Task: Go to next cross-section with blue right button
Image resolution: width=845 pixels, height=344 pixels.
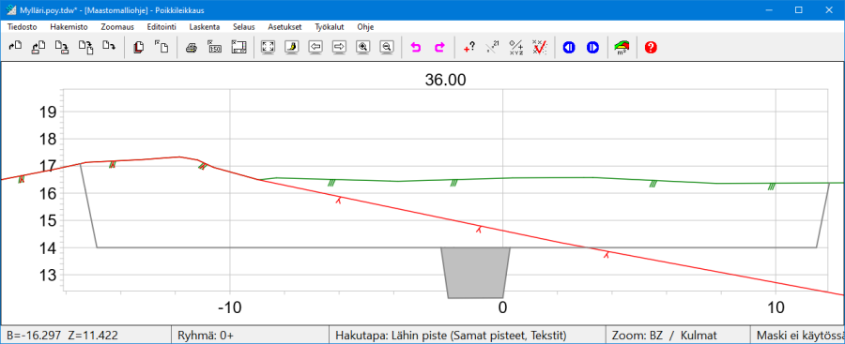Action: point(592,48)
